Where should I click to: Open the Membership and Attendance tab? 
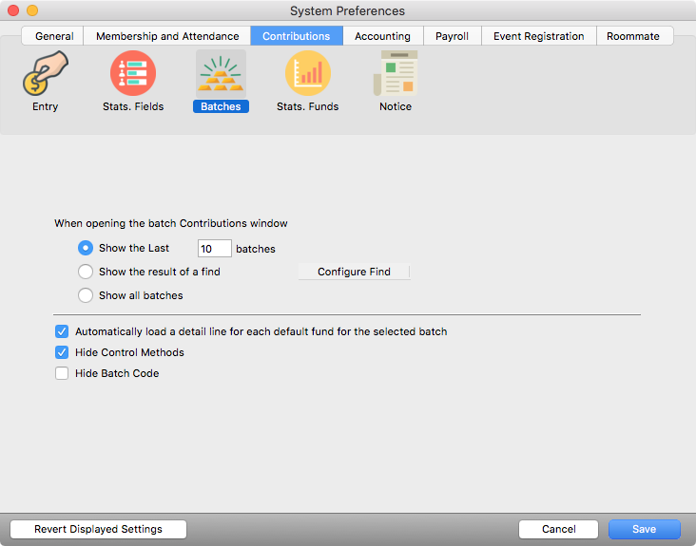167,36
